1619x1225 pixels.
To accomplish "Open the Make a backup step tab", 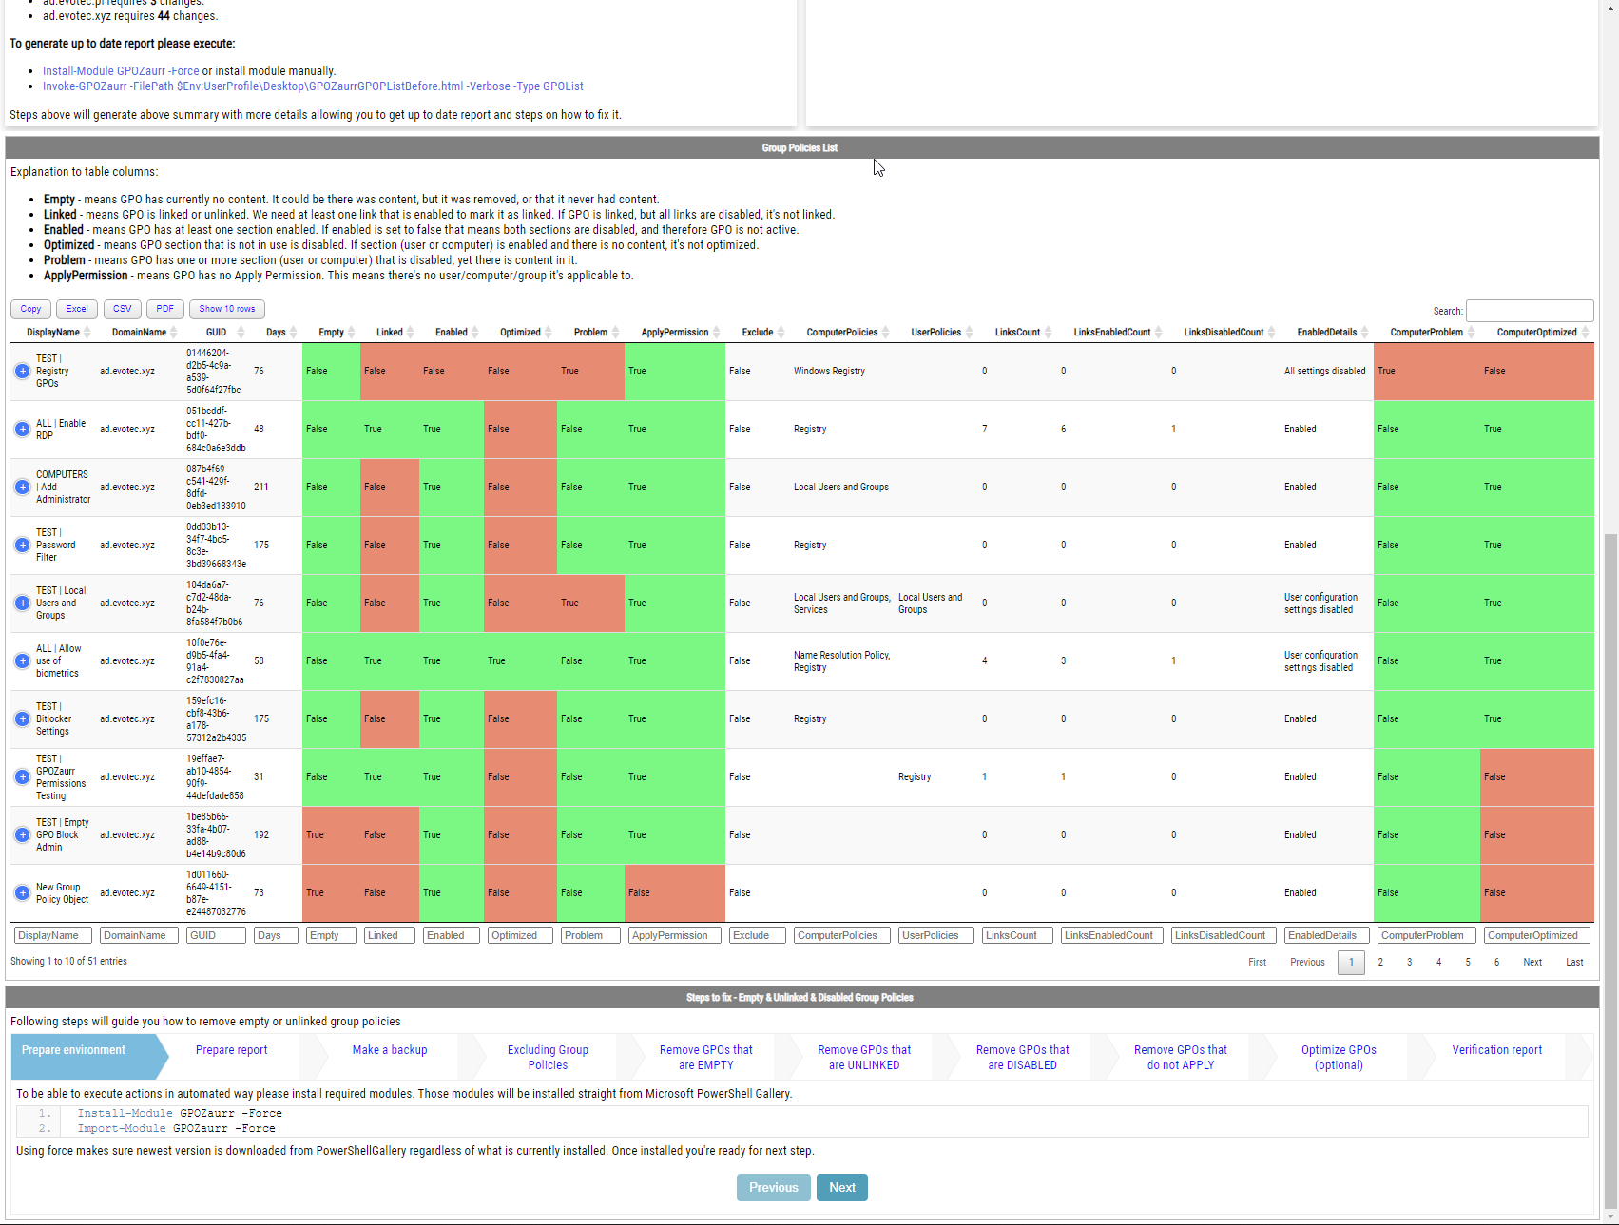I will pyautogui.click(x=390, y=1050).
